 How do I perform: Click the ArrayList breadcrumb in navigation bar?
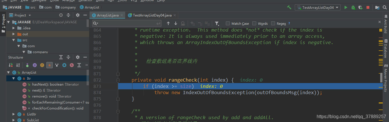coord(90,7)
